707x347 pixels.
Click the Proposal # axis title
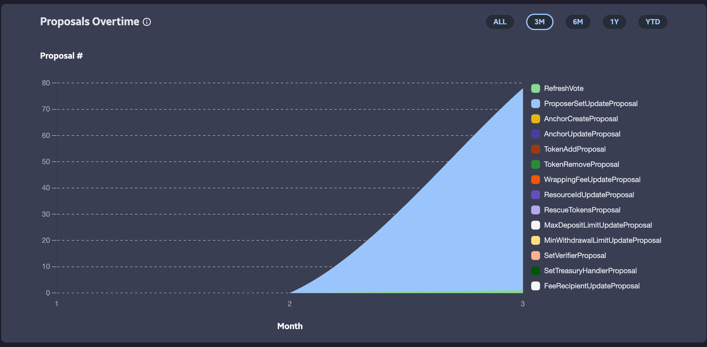[61, 56]
